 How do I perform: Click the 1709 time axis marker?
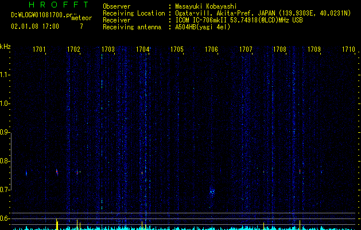[314, 49]
